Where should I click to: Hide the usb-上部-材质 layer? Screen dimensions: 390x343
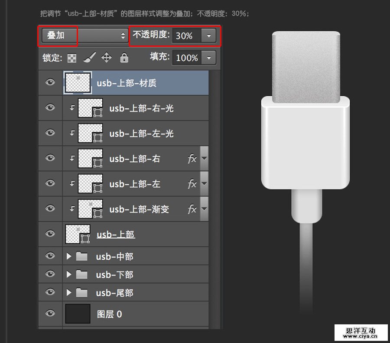(x=50, y=82)
